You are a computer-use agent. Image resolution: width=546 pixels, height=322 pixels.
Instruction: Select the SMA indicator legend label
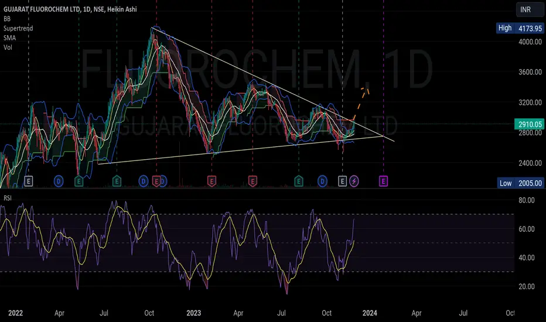click(x=9, y=37)
